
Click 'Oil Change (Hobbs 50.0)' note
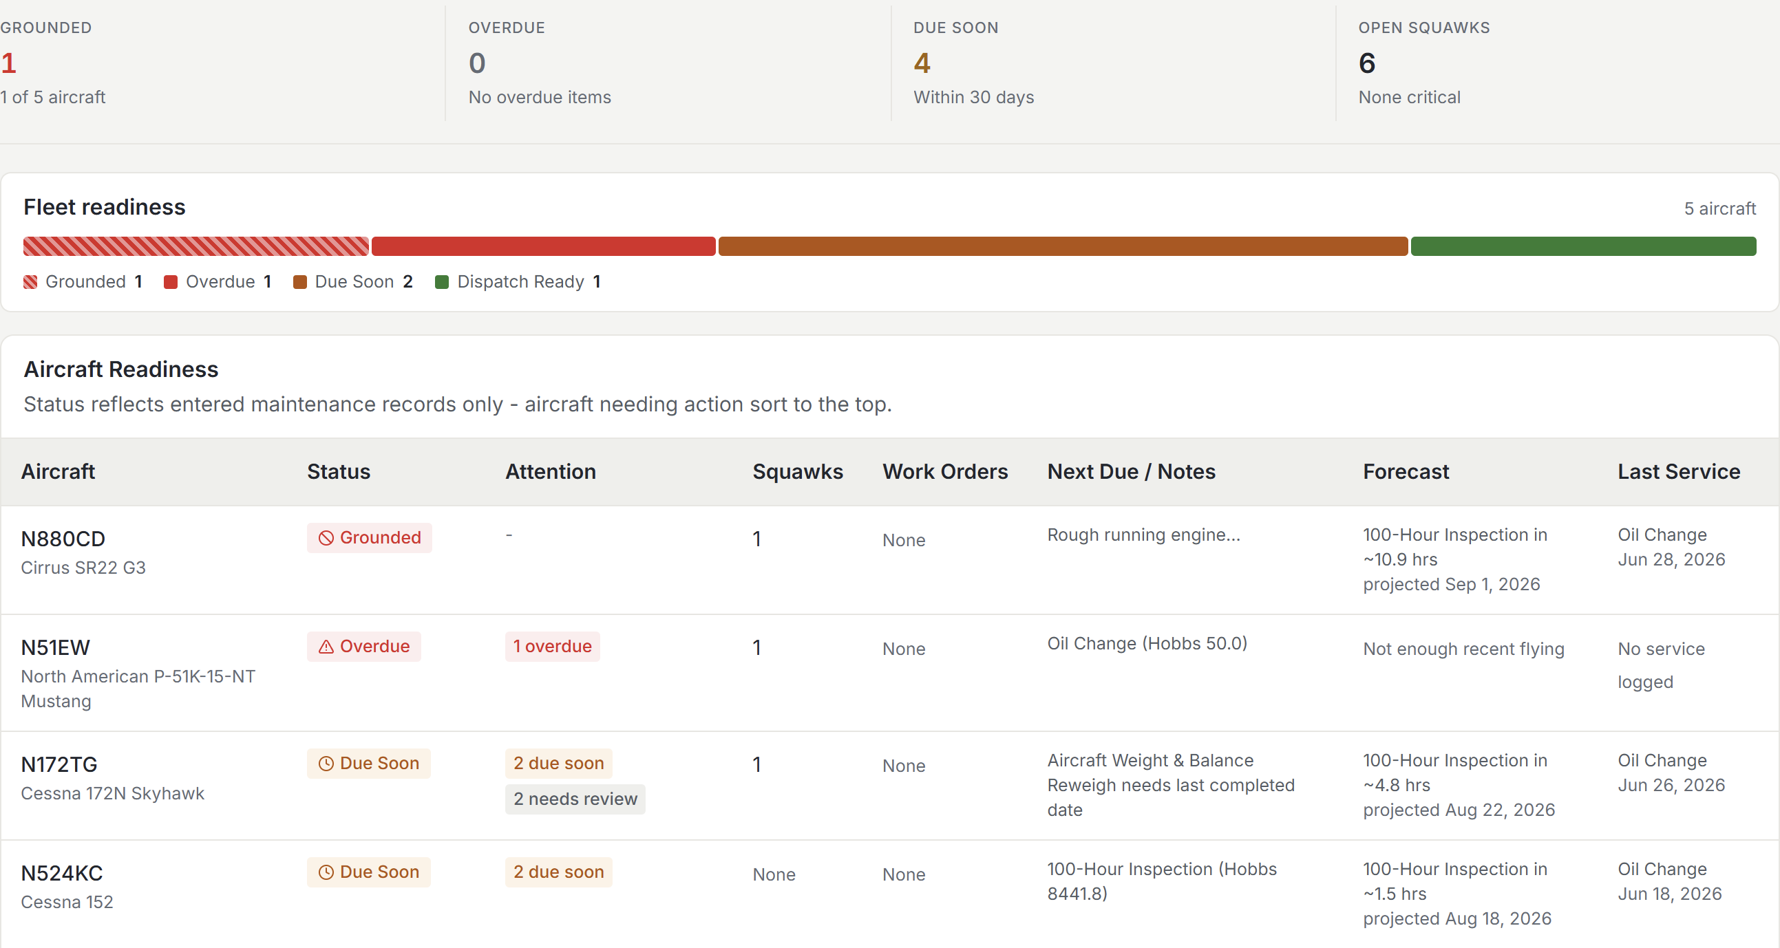click(1147, 644)
